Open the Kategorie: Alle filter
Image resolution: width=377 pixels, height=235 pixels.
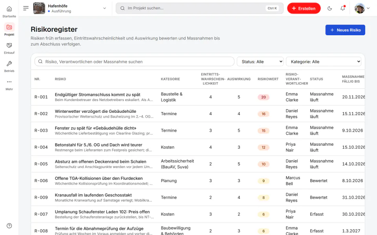click(x=324, y=61)
